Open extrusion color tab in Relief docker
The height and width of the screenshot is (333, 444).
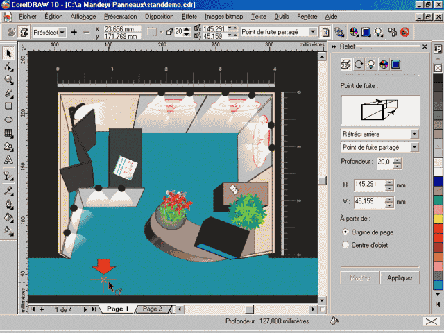coord(383,64)
